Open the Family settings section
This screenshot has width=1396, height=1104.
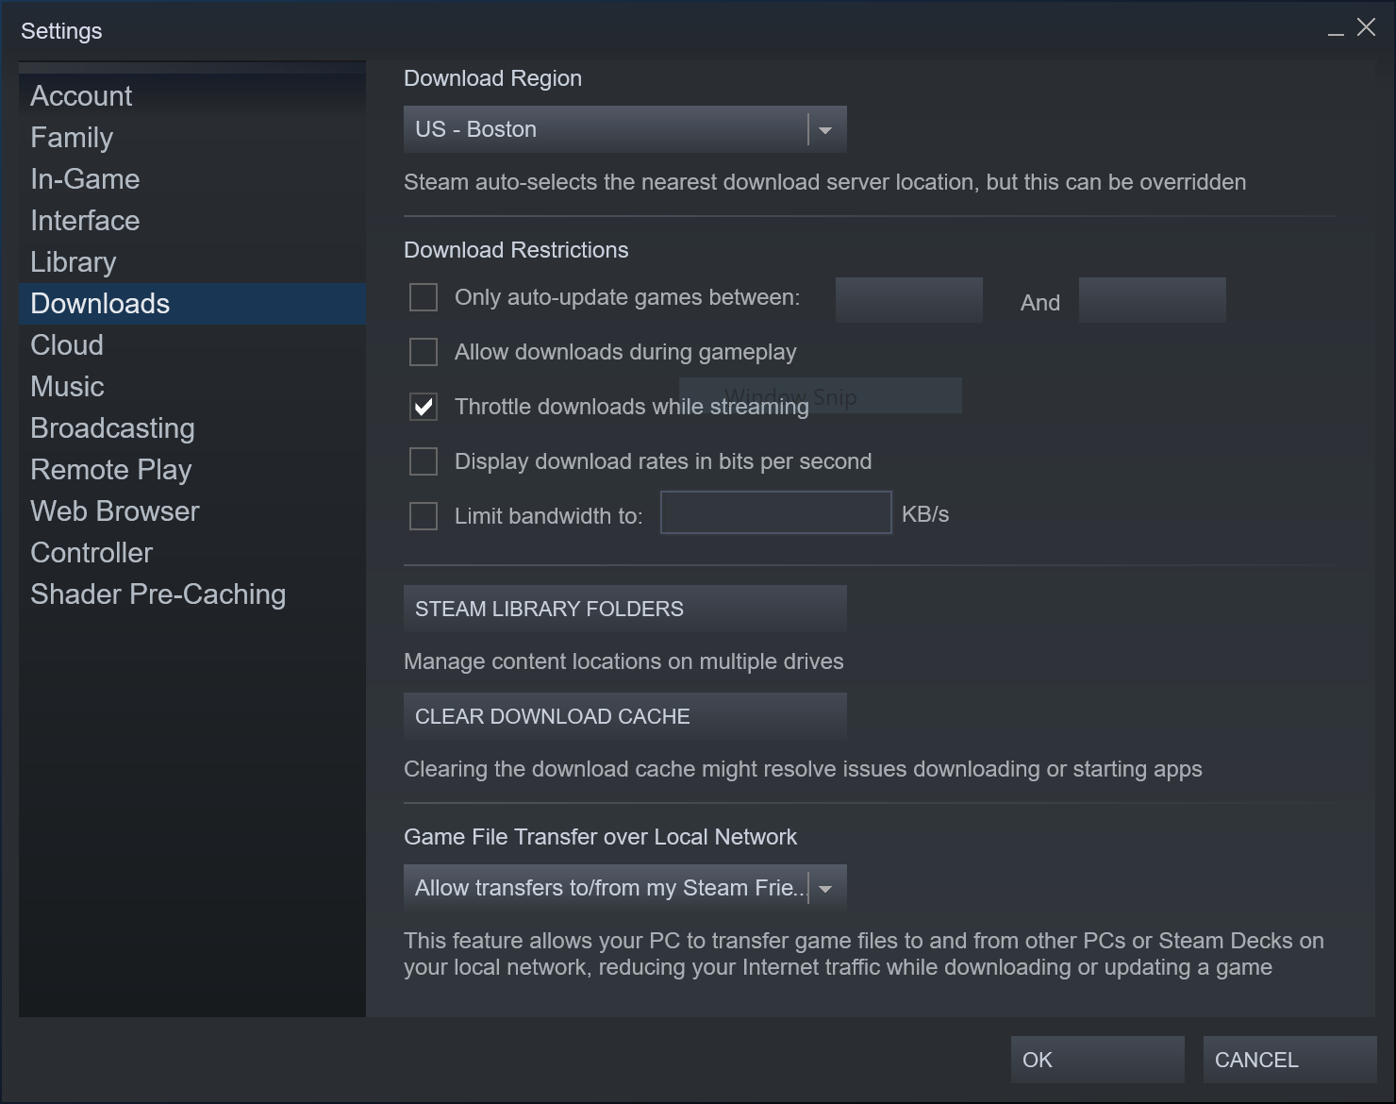(191, 138)
